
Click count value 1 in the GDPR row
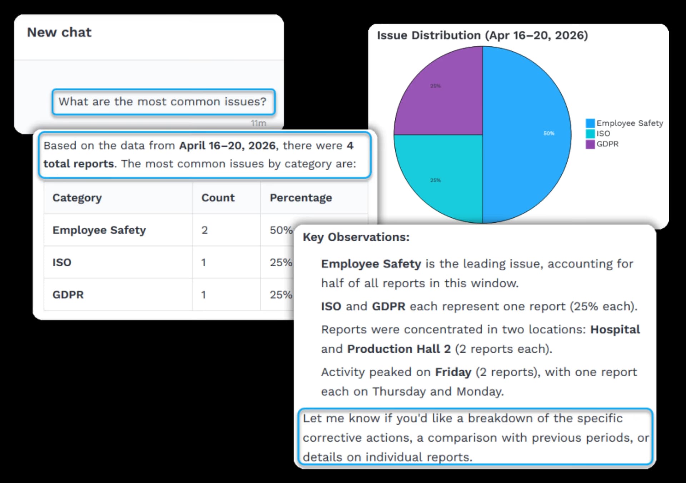click(x=203, y=295)
